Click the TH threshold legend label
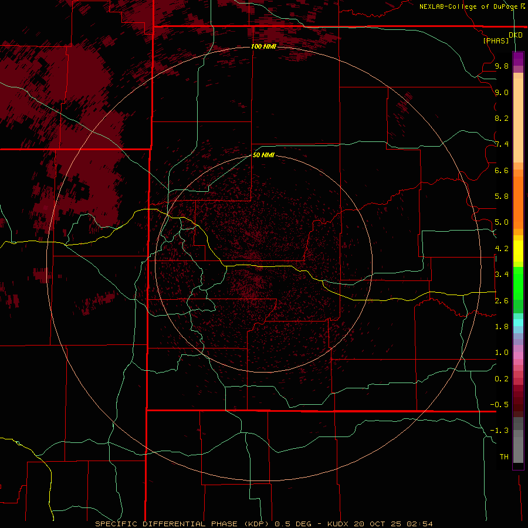 click(504, 457)
